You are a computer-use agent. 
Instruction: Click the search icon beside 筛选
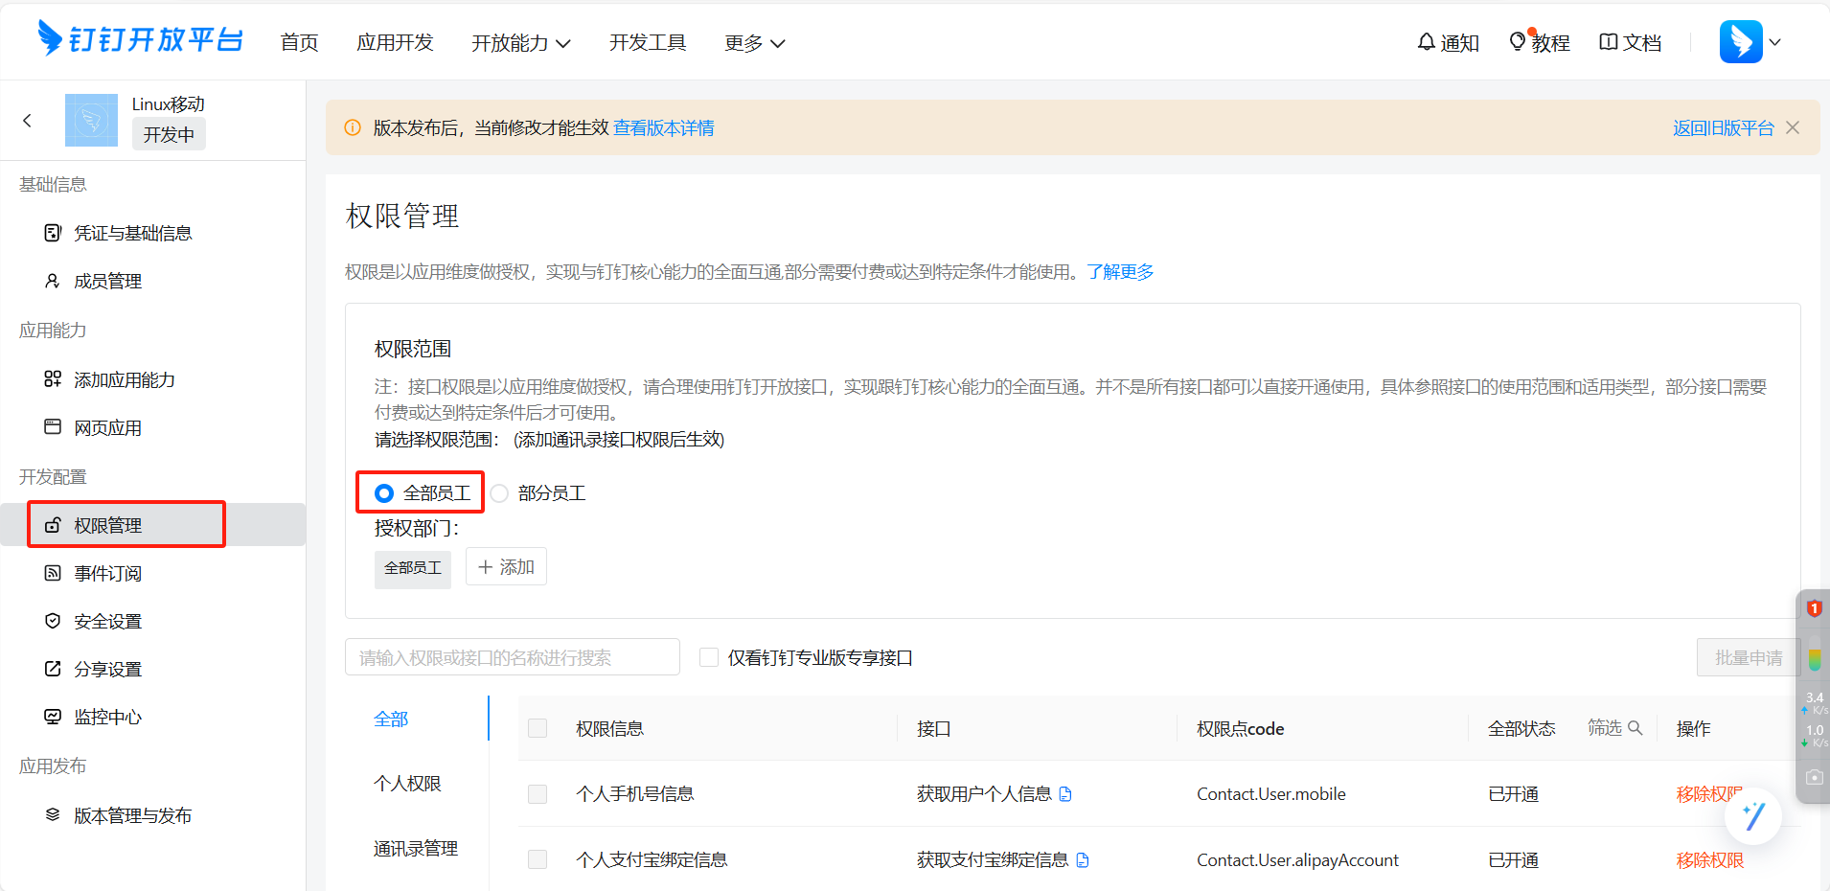[1636, 728]
